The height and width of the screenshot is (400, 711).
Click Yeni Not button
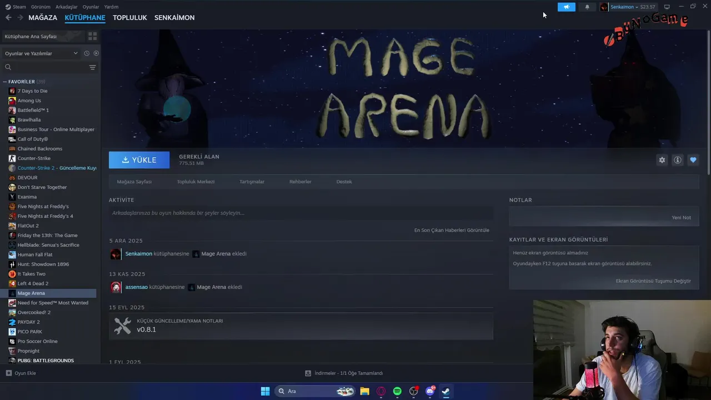click(x=682, y=218)
